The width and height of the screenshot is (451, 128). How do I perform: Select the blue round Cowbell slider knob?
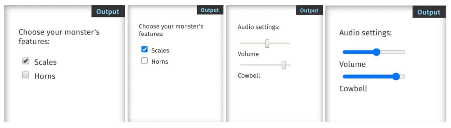(396, 76)
